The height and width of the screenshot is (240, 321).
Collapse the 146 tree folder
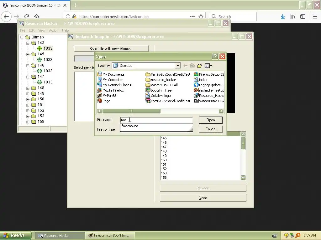click(x=28, y=66)
